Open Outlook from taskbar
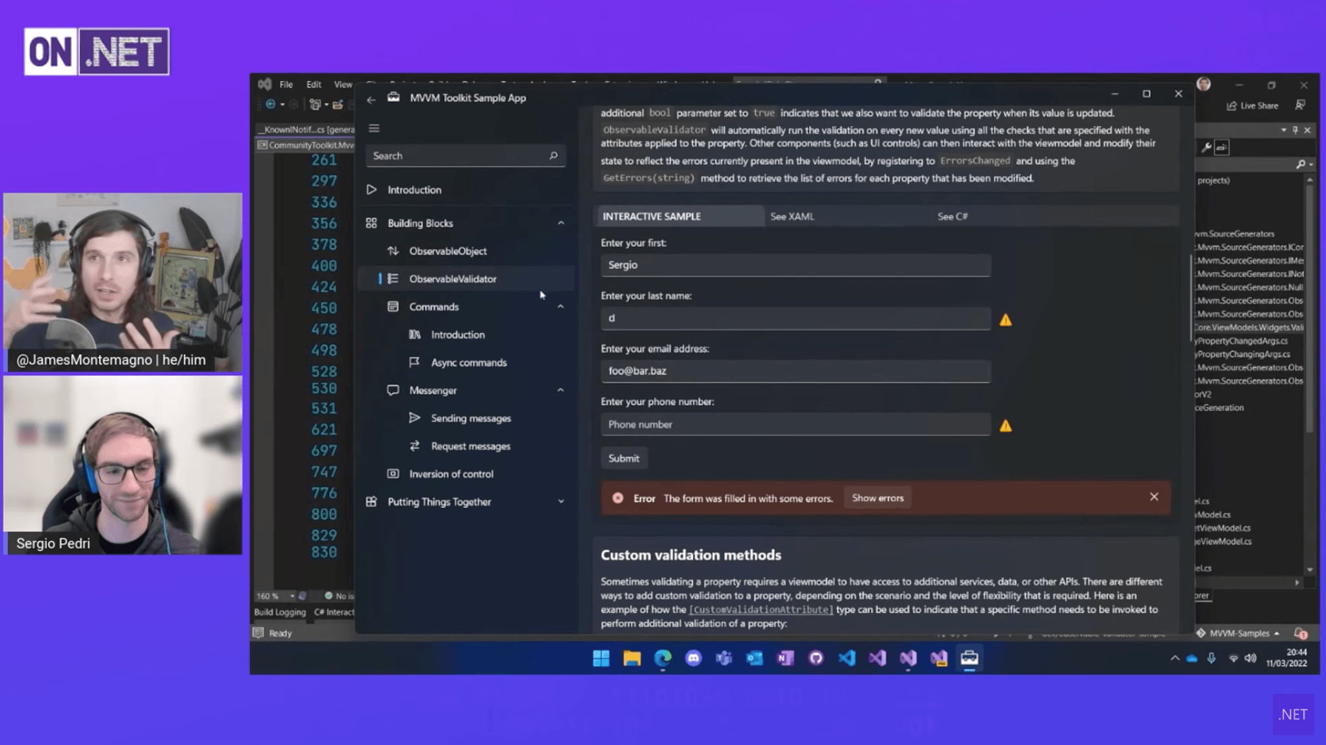The width and height of the screenshot is (1326, 745). pos(755,659)
